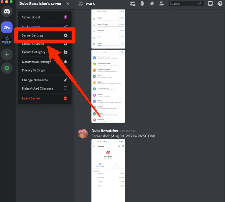Click the search magnifier icon

(200, 3)
